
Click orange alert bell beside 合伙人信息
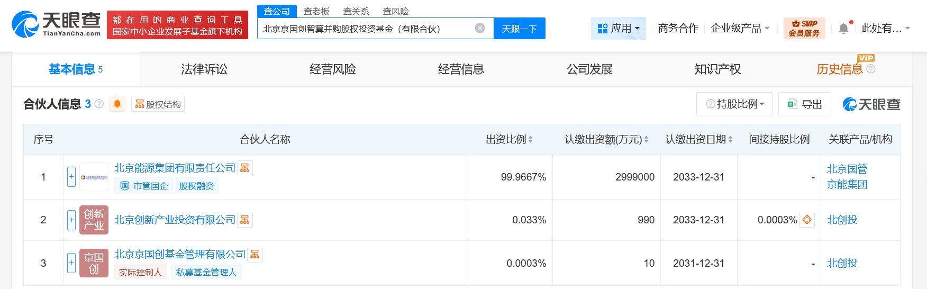pos(117,104)
